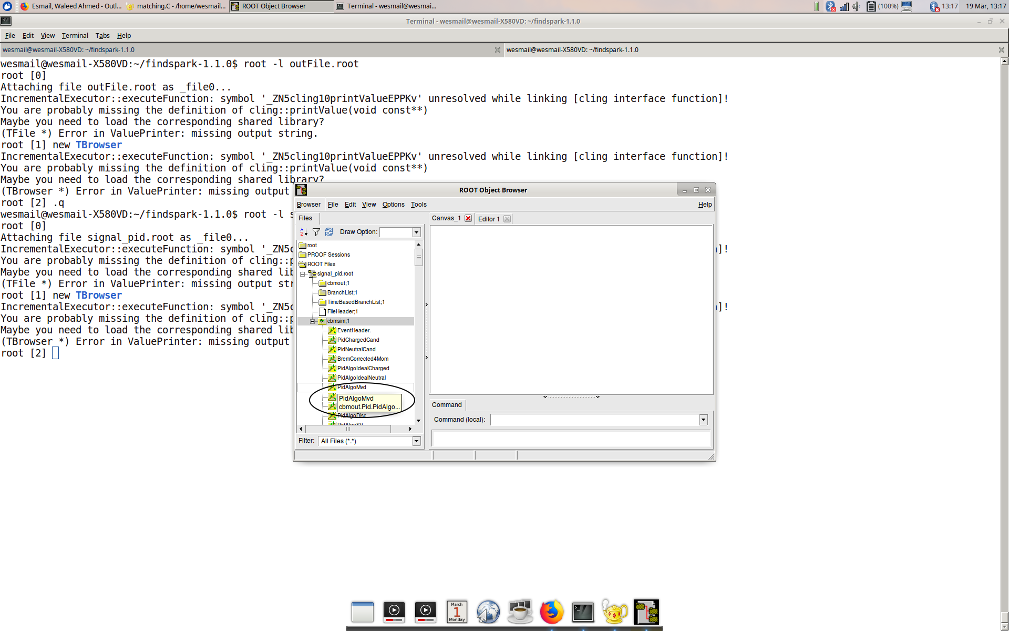Open the Draw Option dropdown

click(x=416, y=232)
